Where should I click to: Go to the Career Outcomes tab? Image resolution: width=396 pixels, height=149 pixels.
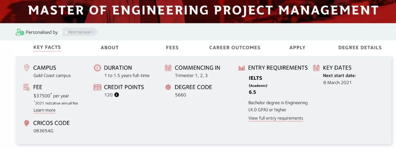pos(235,48)
